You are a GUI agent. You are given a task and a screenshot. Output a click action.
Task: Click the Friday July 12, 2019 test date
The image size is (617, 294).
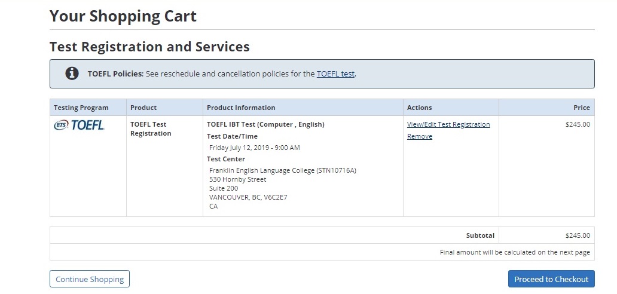(254, 148)
